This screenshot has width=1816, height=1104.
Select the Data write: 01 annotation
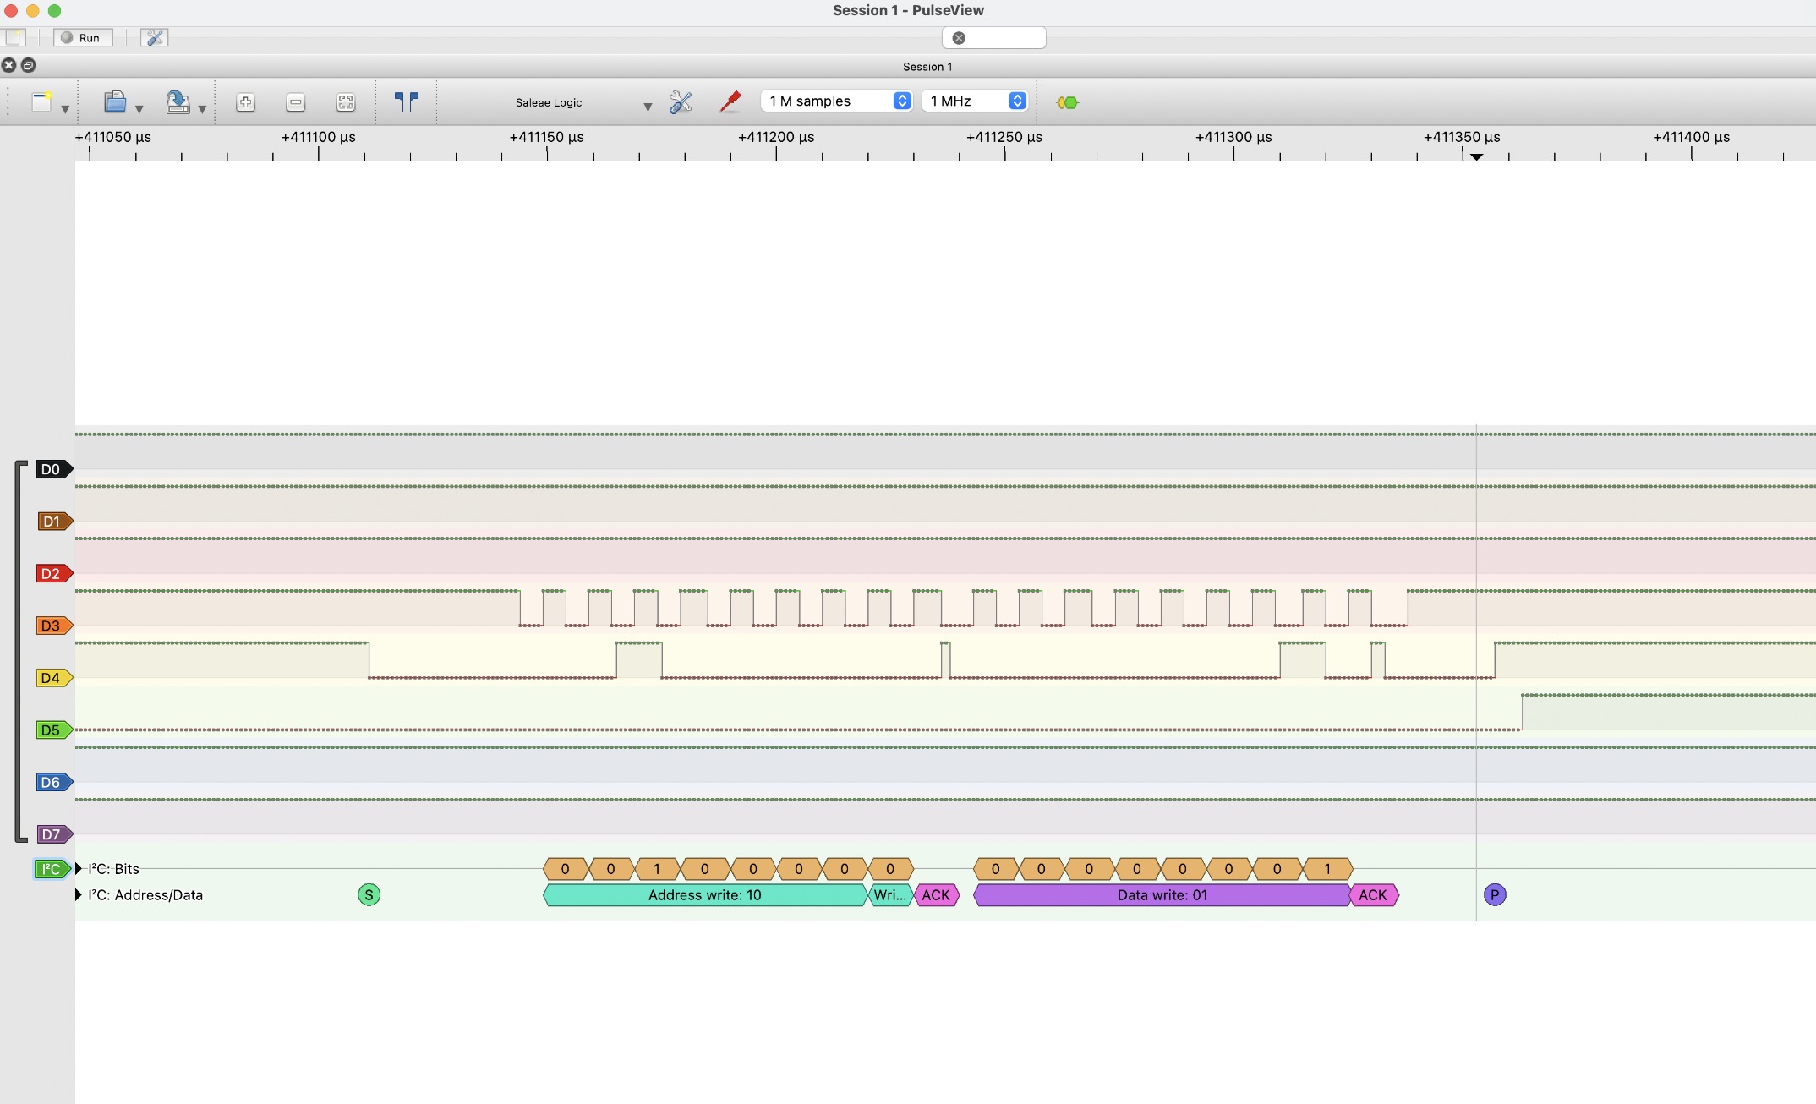tap(1162, 895)
